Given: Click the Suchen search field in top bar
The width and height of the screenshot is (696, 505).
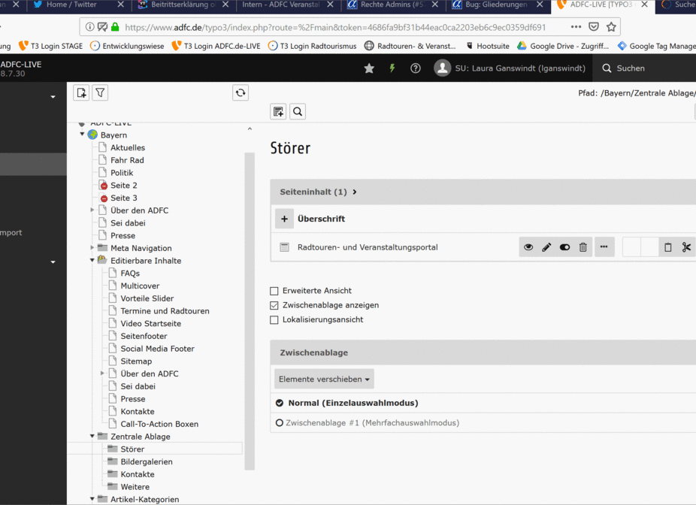Looking at the screenshot, I should tap(646, 68).
